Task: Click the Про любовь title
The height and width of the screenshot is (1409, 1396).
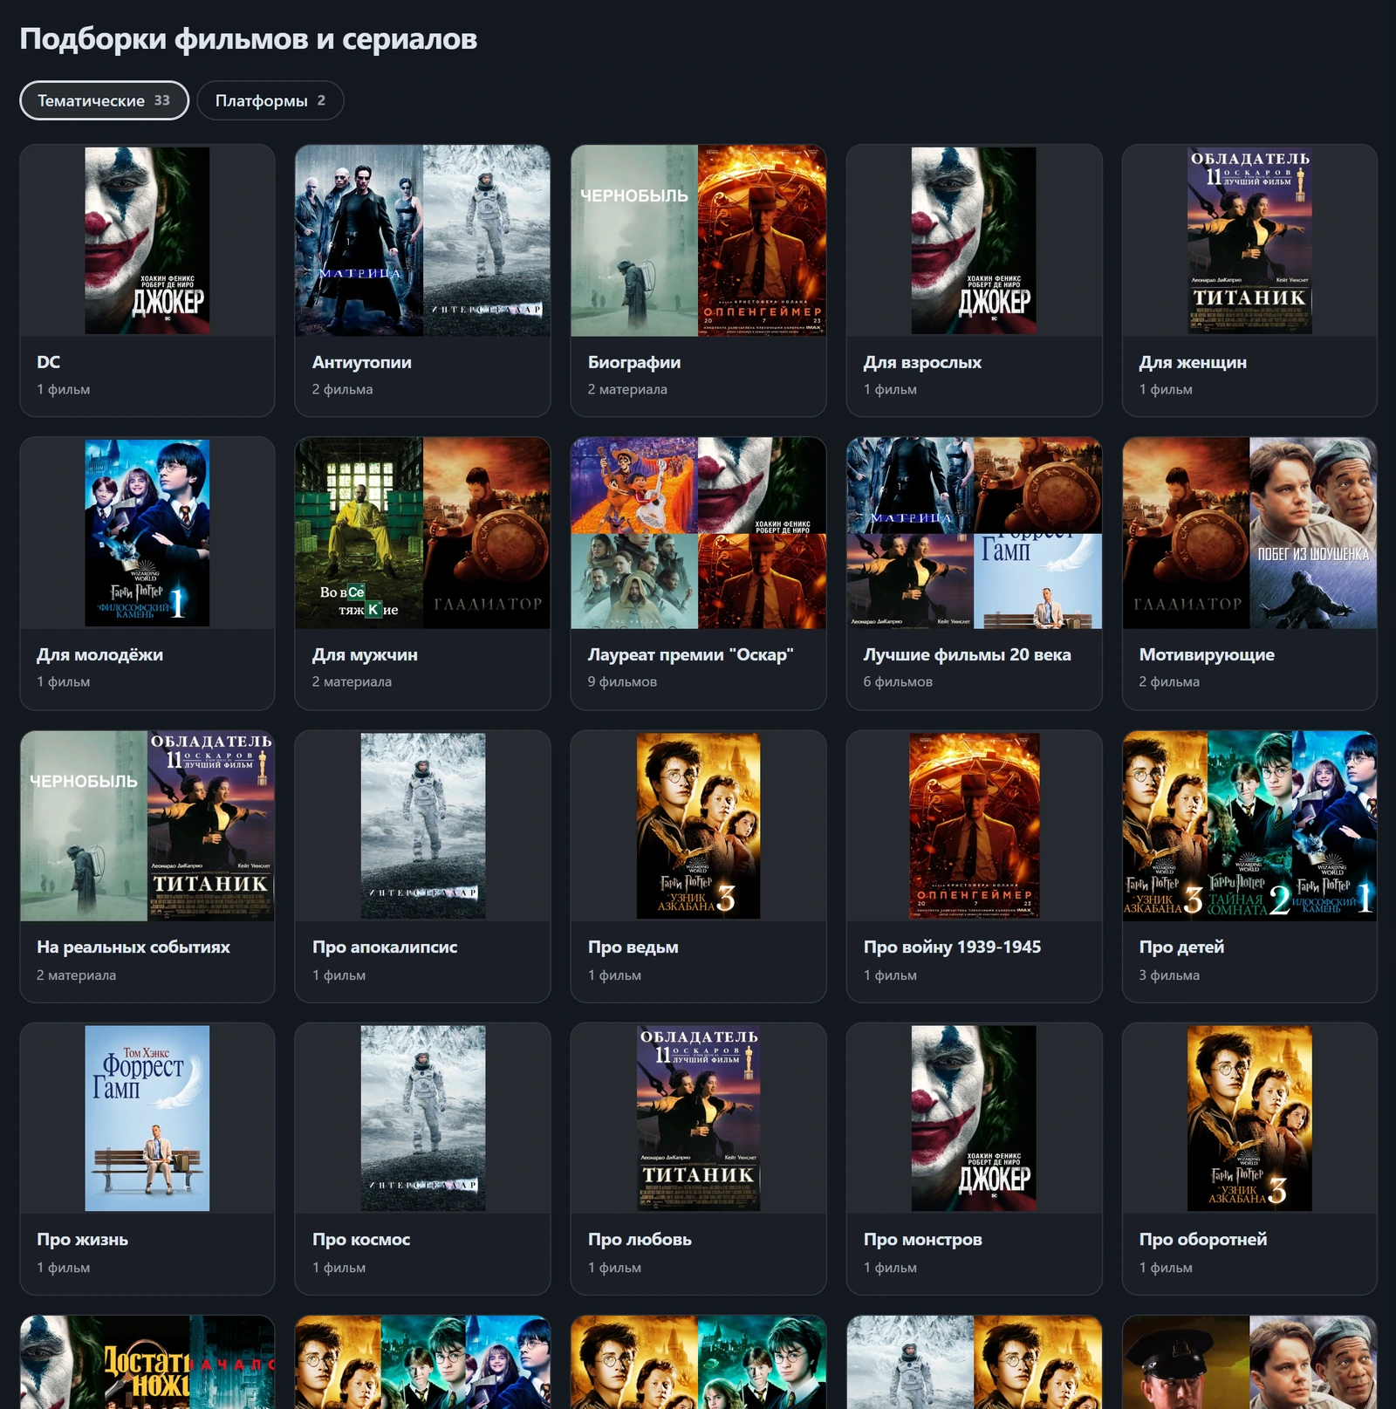Action: (640, 1239)
